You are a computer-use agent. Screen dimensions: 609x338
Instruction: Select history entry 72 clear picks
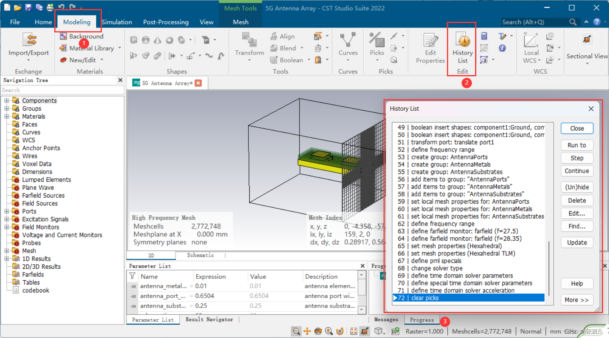tap(468, 298)
